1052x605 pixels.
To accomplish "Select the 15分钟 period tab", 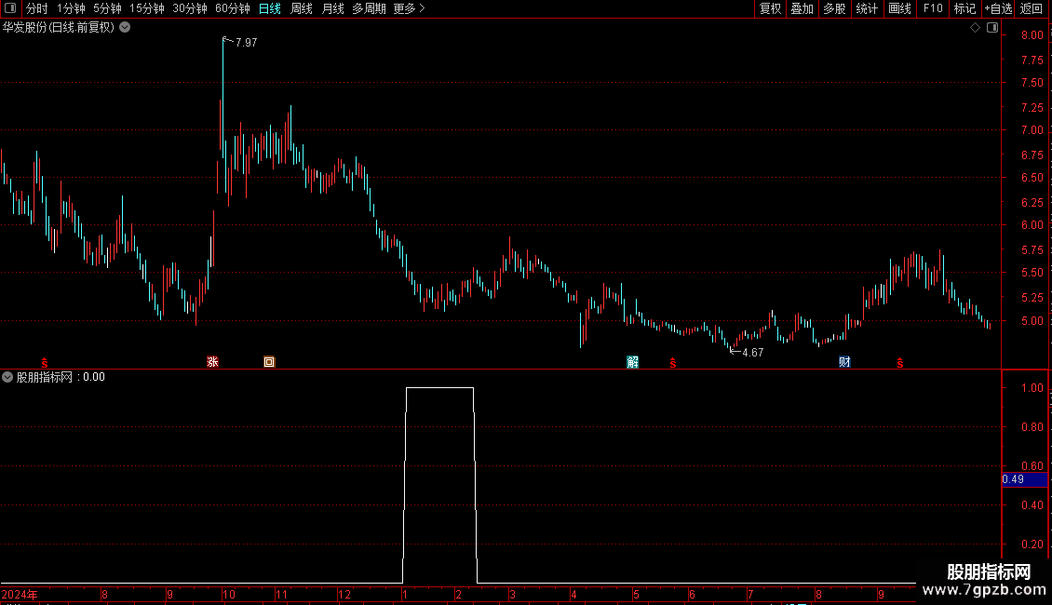I will (x=146, y=8).
